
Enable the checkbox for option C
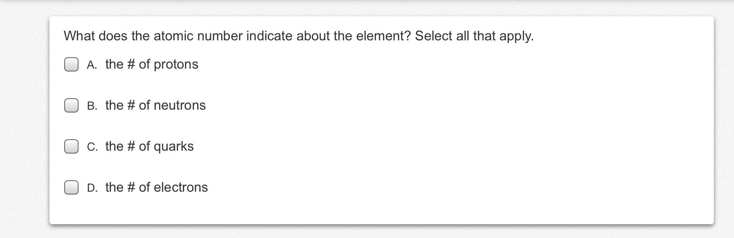click(71, 146)
